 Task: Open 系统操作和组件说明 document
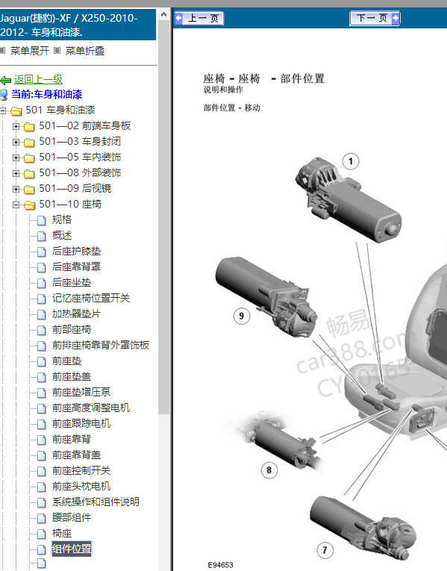96,502
